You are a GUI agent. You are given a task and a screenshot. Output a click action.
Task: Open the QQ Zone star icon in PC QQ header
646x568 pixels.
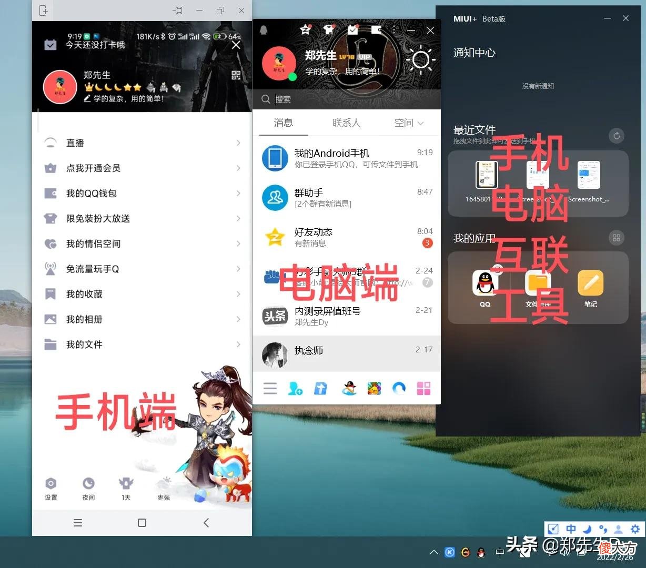click(x=305, y=30)
